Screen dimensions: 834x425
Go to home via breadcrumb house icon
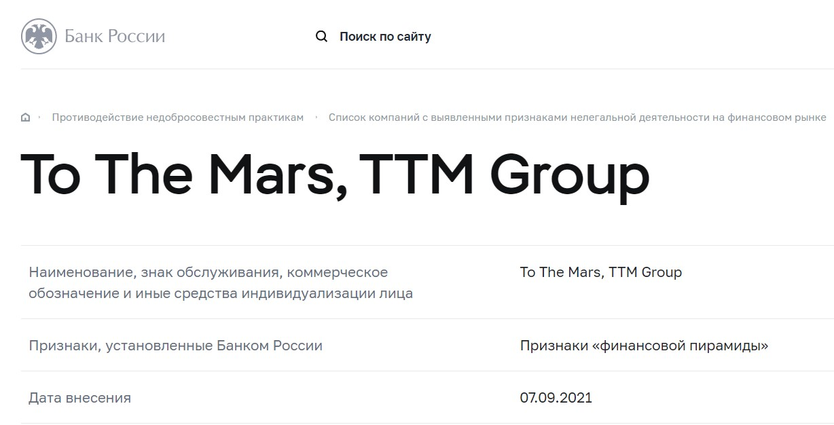26,117
